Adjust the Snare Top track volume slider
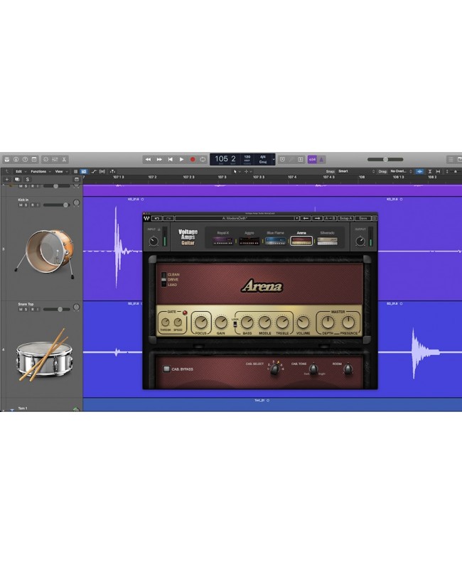This screenshot has width=462, height=564. [x=55, y=309]
